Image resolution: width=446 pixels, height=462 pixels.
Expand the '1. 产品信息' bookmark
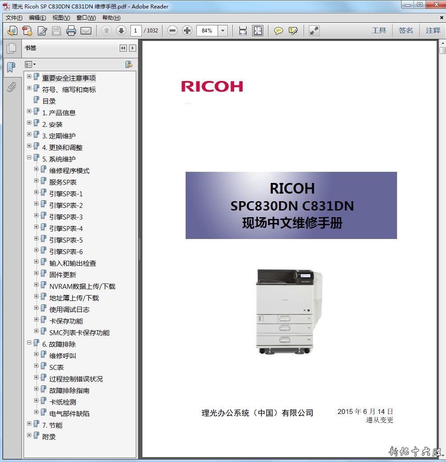29,111
